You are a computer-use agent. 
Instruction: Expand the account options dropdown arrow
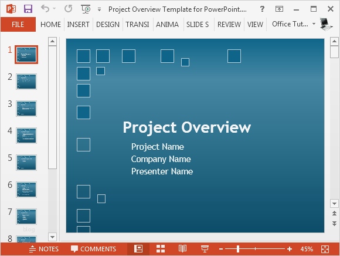(314, 23)
